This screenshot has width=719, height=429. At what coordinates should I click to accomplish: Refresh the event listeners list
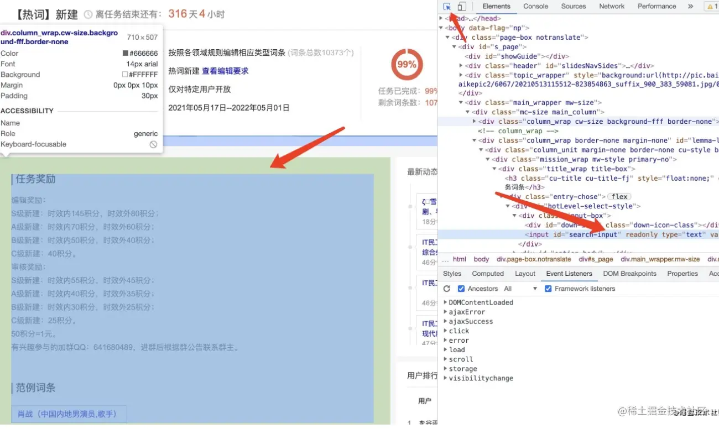point(447,289)
